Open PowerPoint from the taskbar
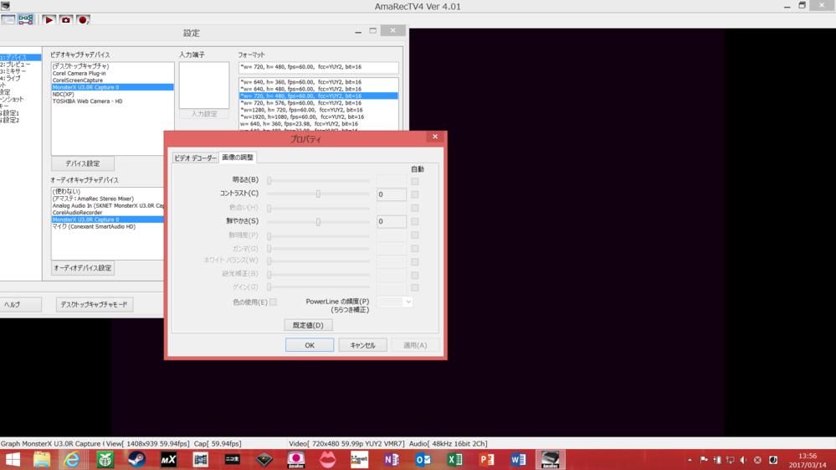 point(486,459)
